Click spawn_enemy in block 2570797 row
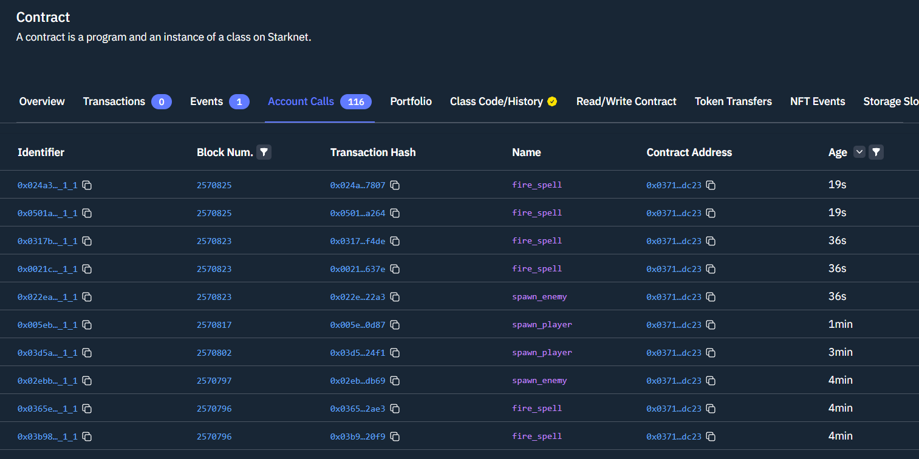 click(539, 381)
